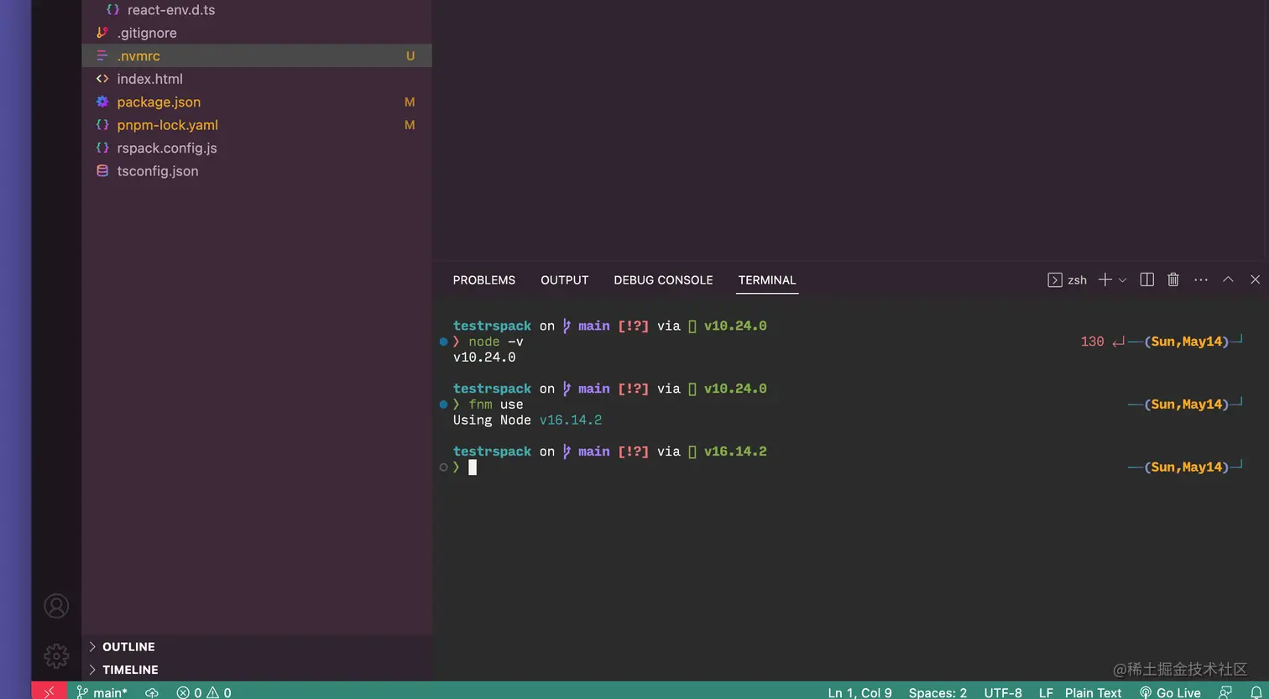Change end of line sequence LF
Screen dimensions: 1269x699
[x=1046, y=692]
